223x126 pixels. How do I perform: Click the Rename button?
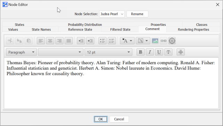137,14
